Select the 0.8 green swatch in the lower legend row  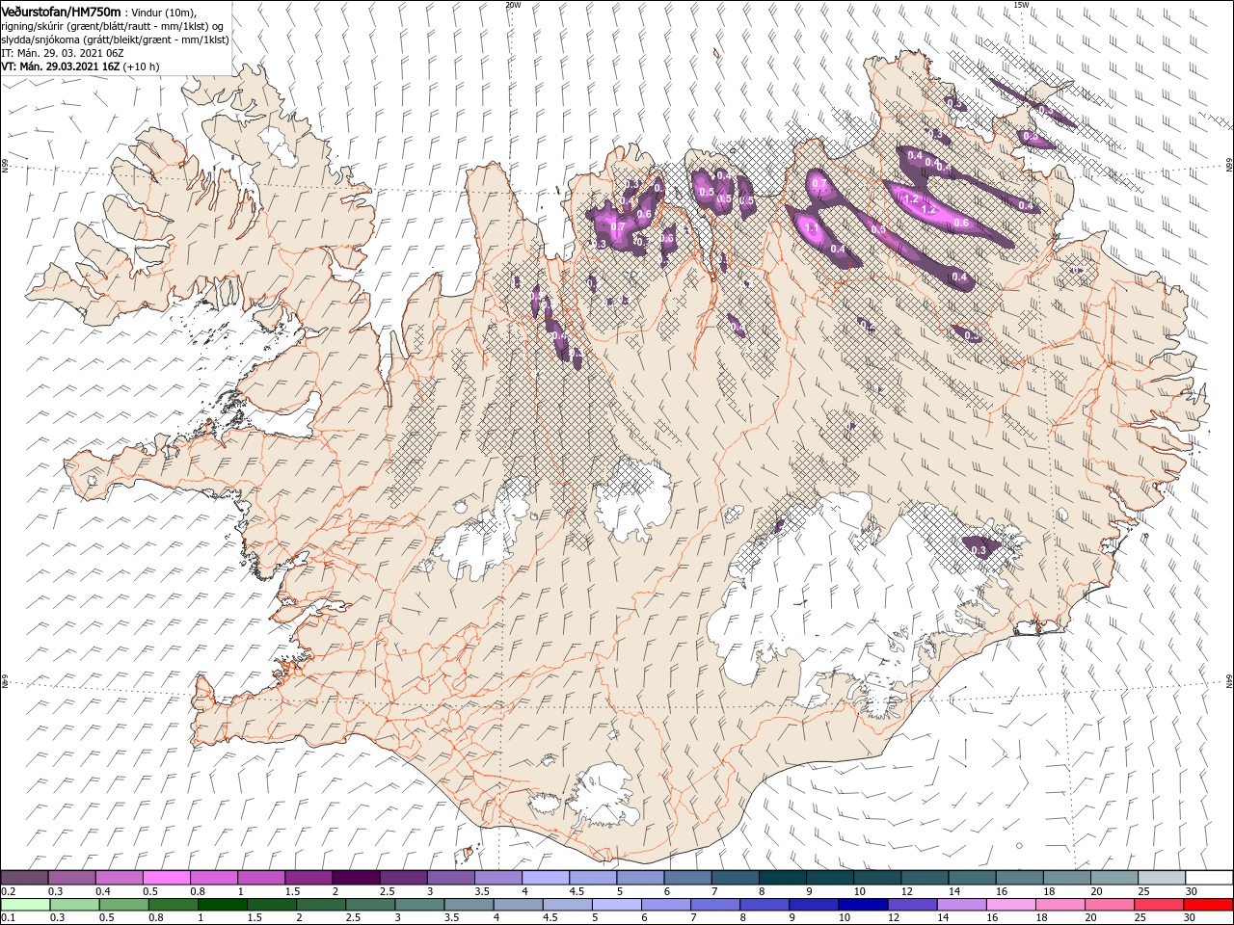173,905
